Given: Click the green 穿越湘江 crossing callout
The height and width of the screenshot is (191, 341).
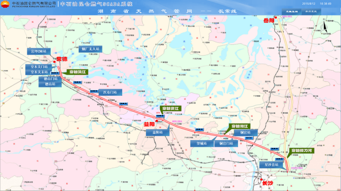Looking at the screenshot, I should [240, 126].
